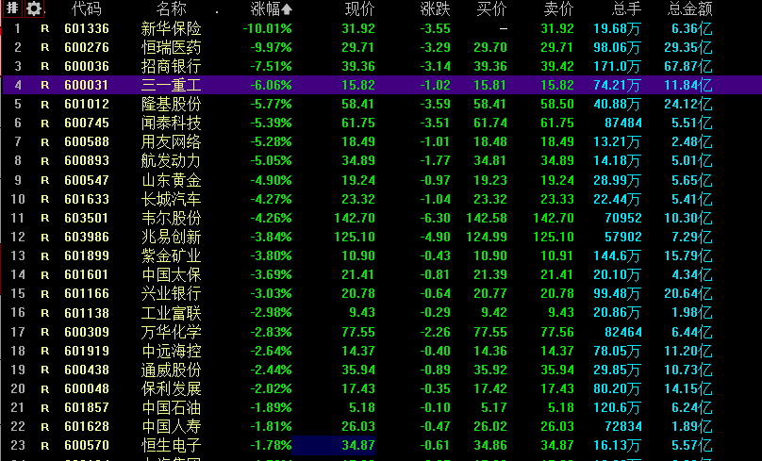This screenshot has width=762, height=461.
Task: Click price 142.70 in 现价 for 韦尔股份
Action: click(x=355, y=219)
